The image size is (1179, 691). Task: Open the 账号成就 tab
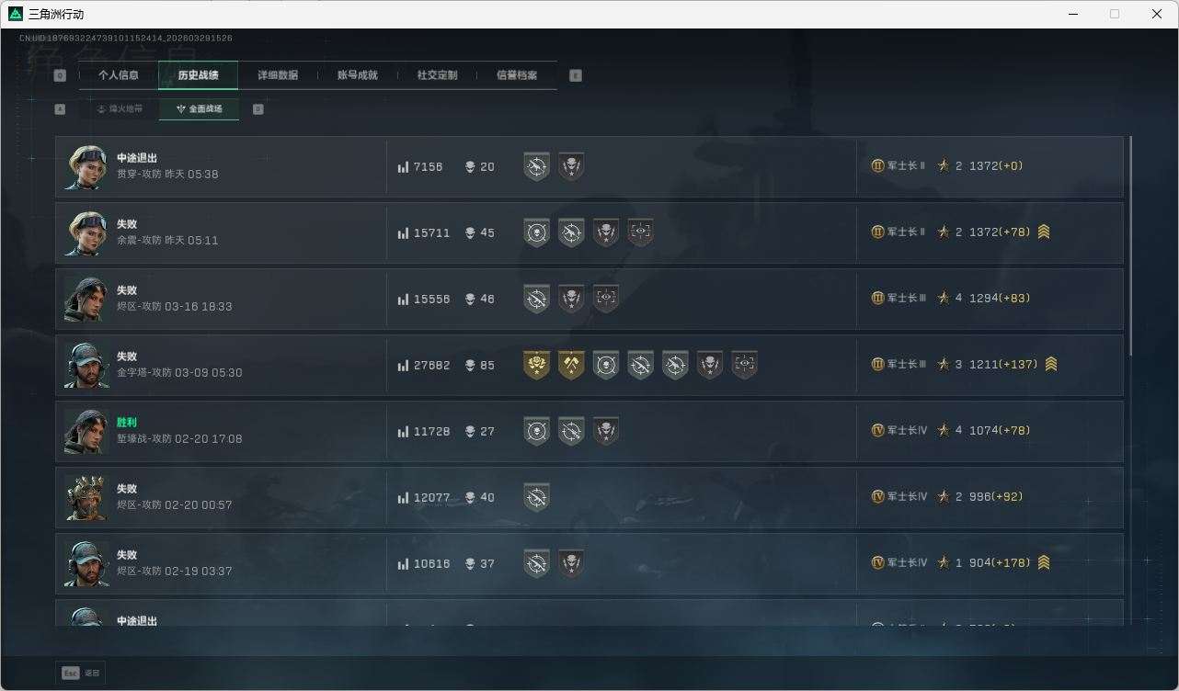358,75
